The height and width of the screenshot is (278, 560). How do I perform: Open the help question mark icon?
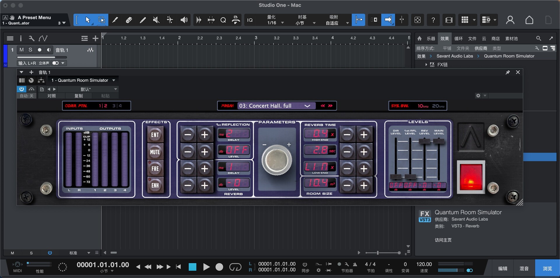pyautogui.click(x=433, y=20)
